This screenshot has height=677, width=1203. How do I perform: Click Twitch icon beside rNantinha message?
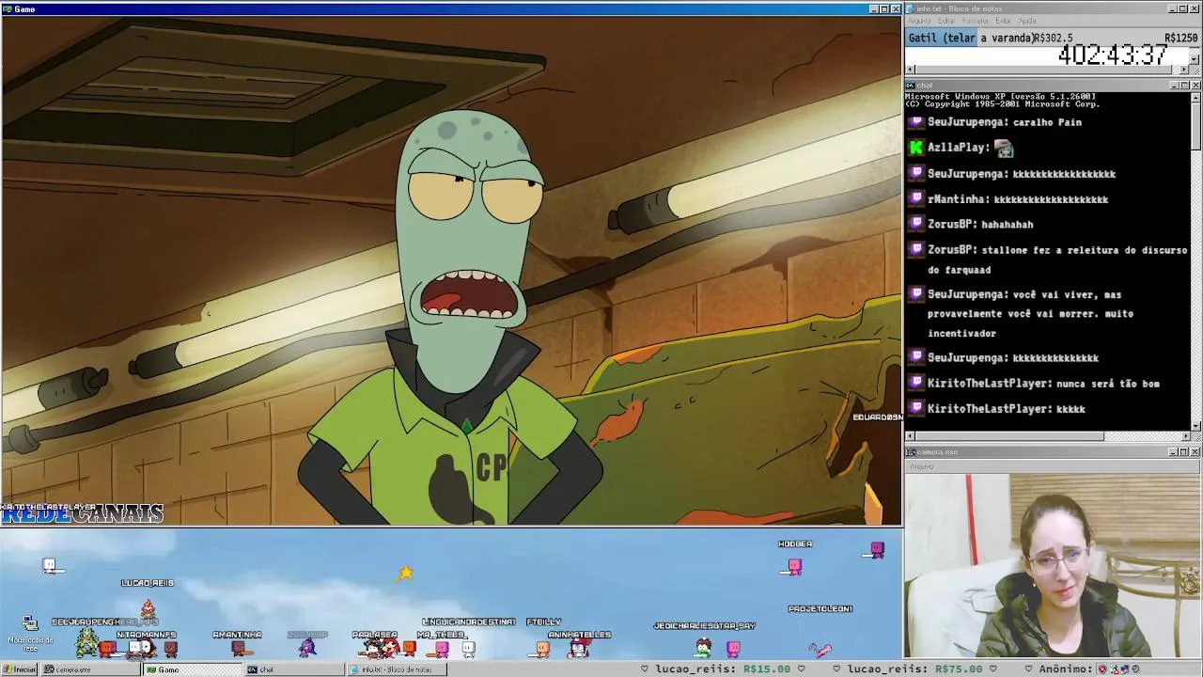pos(916,198)
